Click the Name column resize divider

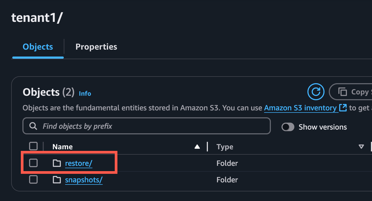click(207, 147)
